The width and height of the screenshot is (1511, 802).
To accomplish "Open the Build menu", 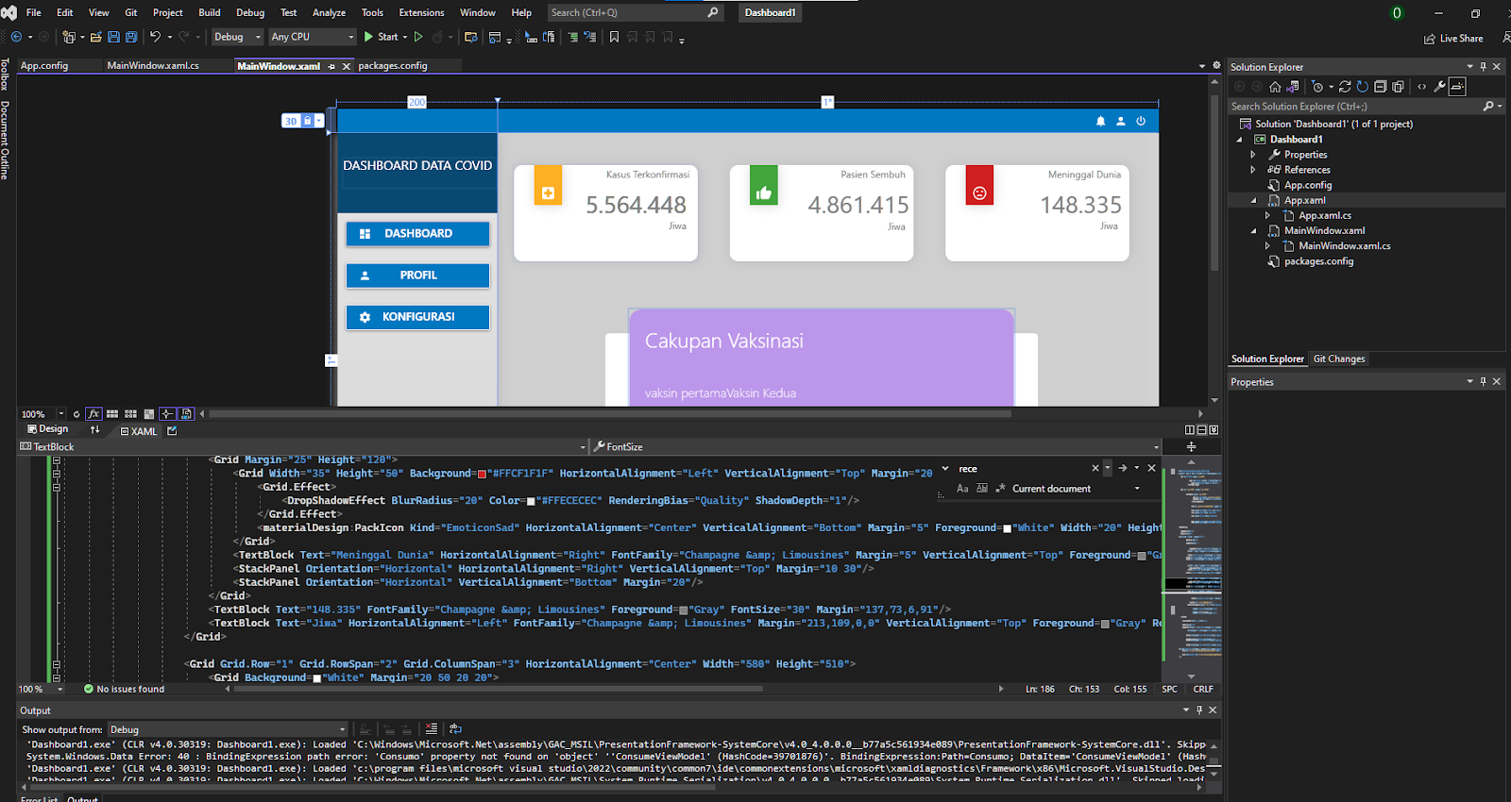I will click(x=210, y=12).
